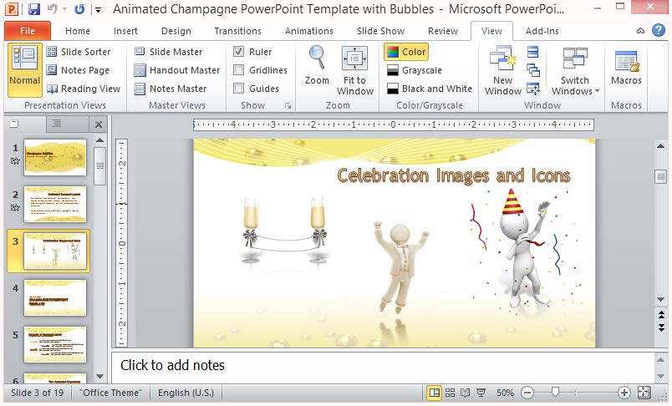Screen dimensions: 672x406
Task: Click the Save icon in quick access toolbar
Action: coord(34,9)
